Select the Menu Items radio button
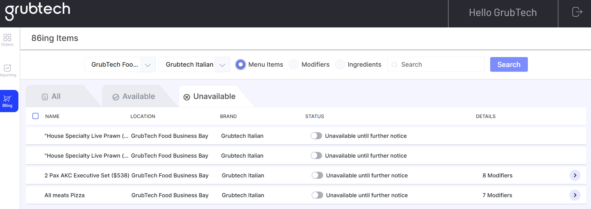This screenshot has width=591, height=209. (x=240, y=65)
